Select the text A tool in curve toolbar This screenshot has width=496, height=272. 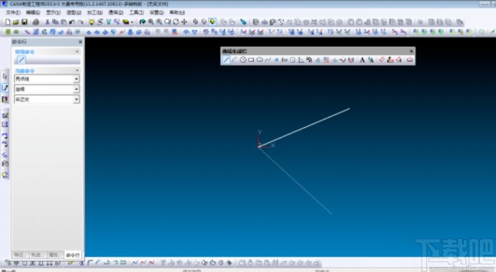(362, 60)
